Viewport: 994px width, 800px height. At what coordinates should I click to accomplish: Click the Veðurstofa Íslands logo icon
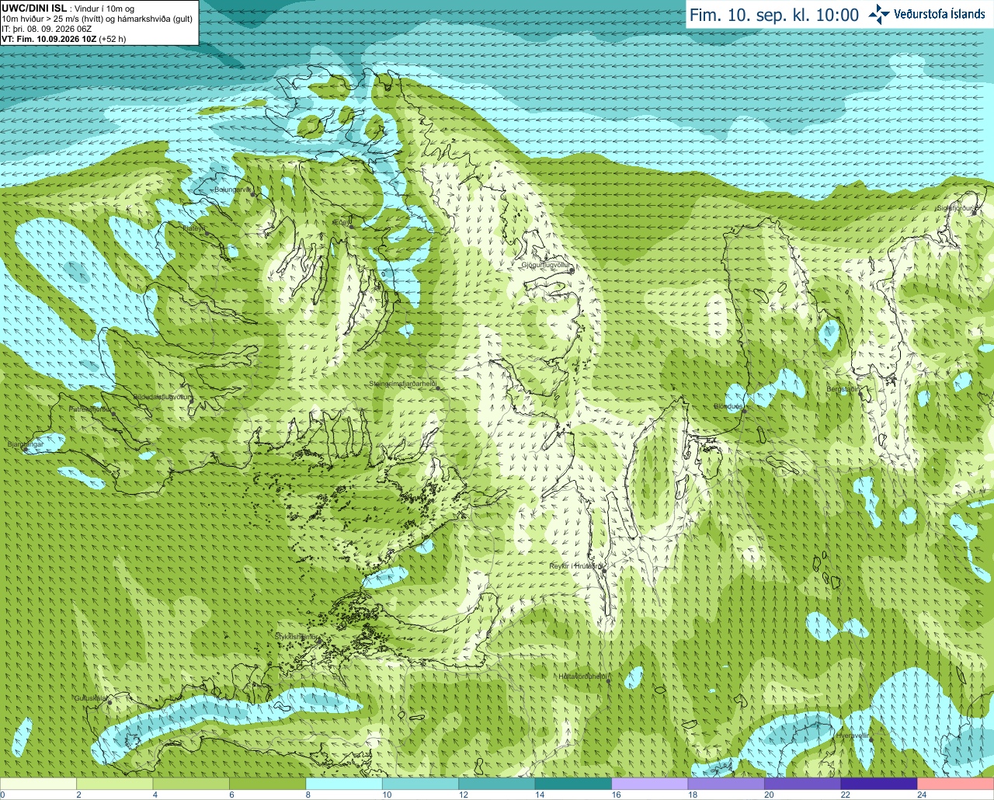pyautogui.click(x=879, y=14)
